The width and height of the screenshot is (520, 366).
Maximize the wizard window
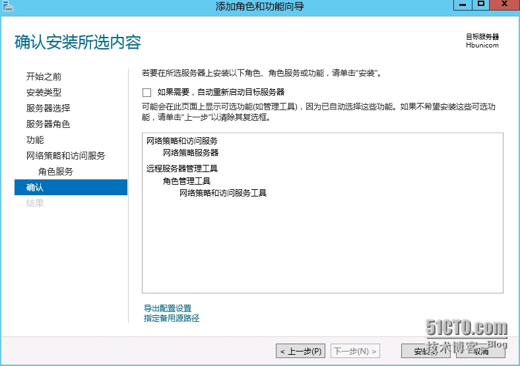(x=481, y=5)
